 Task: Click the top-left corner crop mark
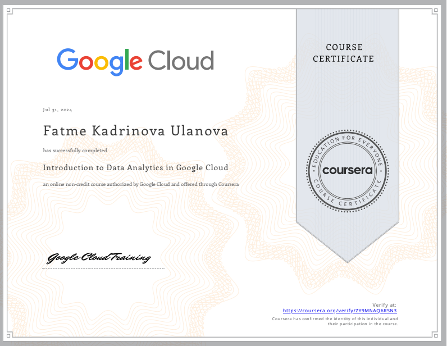(x=10, y=11)
